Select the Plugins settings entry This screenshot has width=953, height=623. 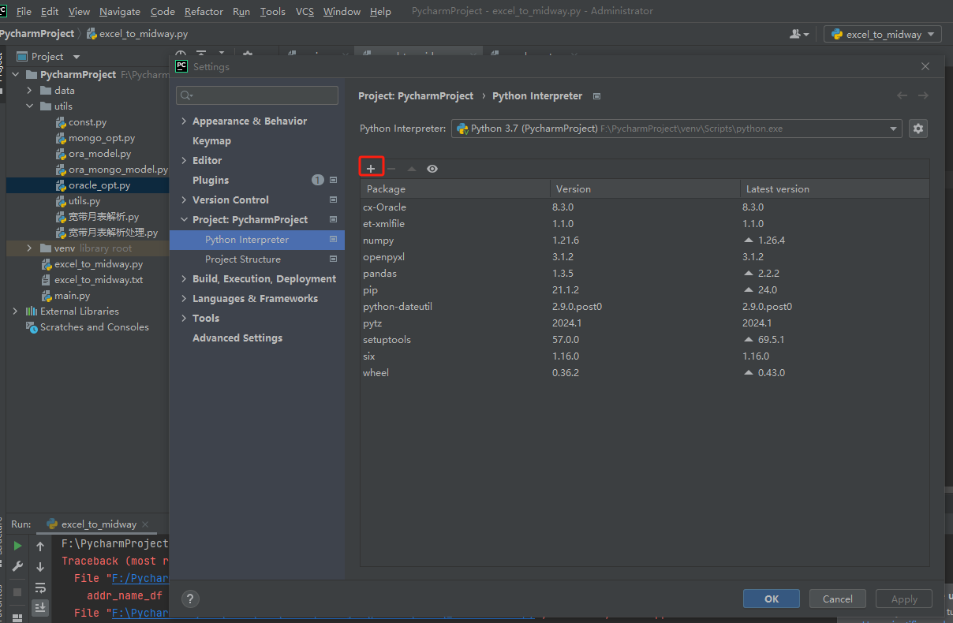pos(209,180)
